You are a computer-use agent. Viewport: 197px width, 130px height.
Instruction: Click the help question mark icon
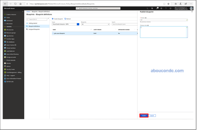coord(165,8)
